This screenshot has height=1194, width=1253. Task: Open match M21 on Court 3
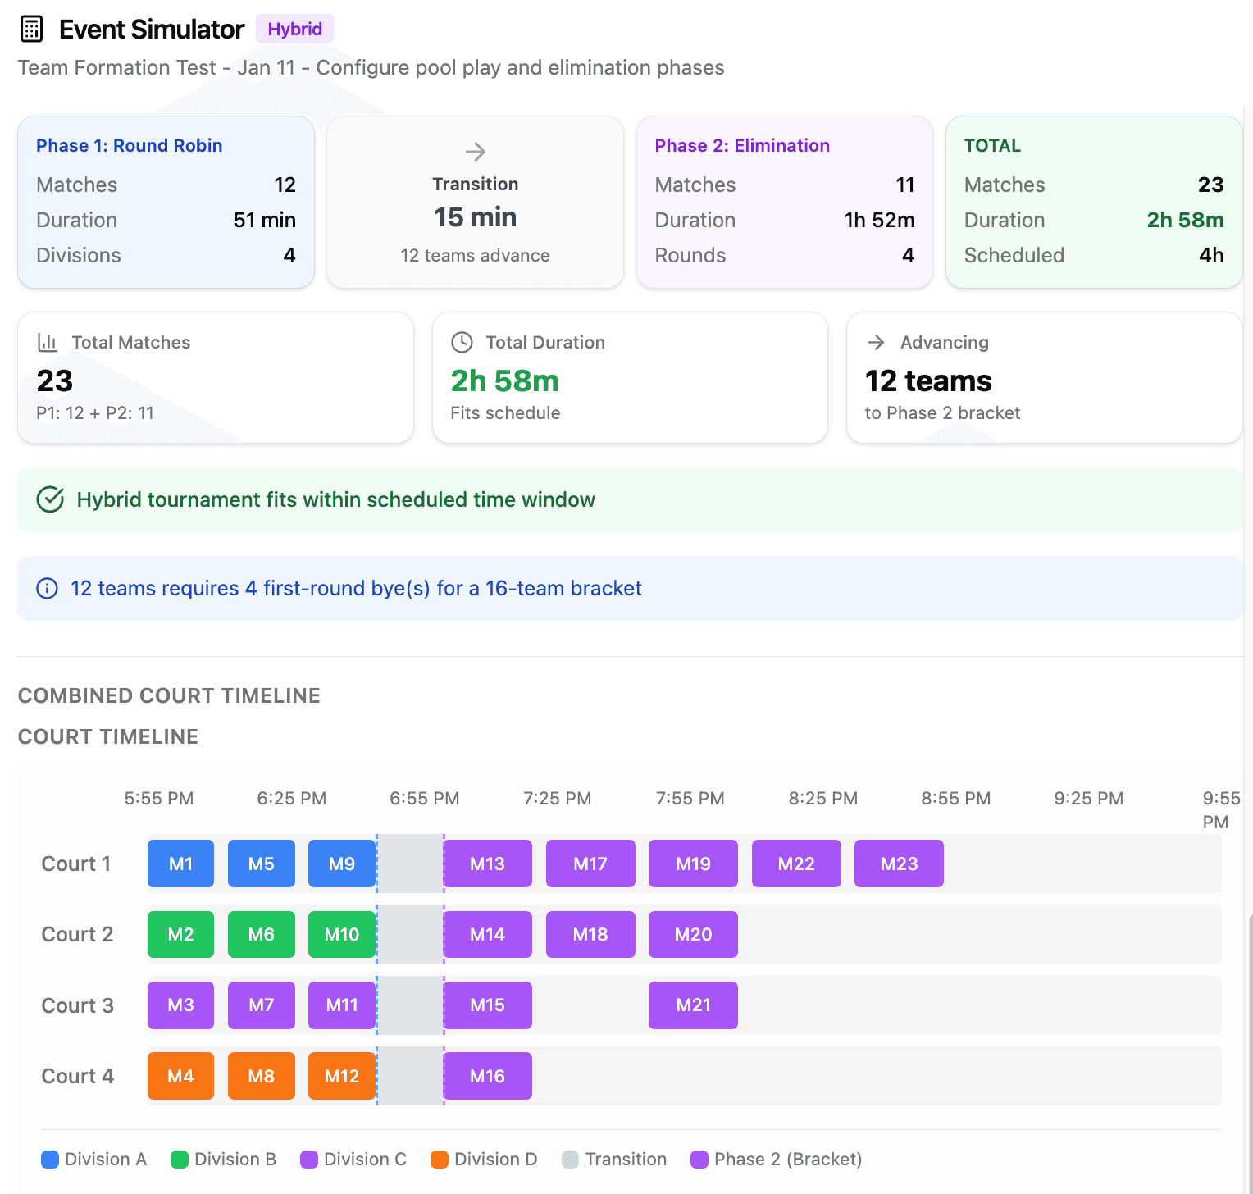coord(693,1005)
